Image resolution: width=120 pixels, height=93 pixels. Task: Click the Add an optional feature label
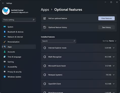coord(58,18)
